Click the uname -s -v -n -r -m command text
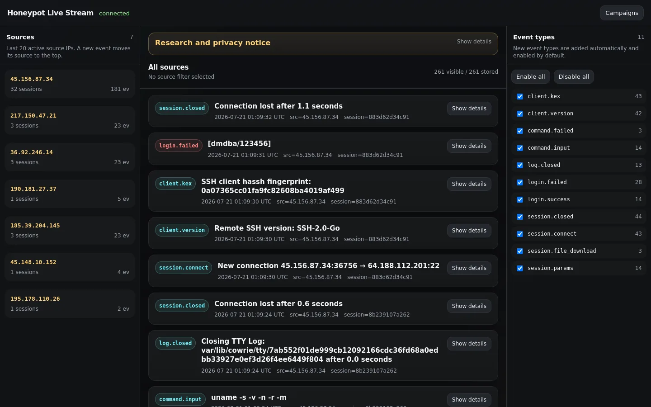 tap(249, 398)
